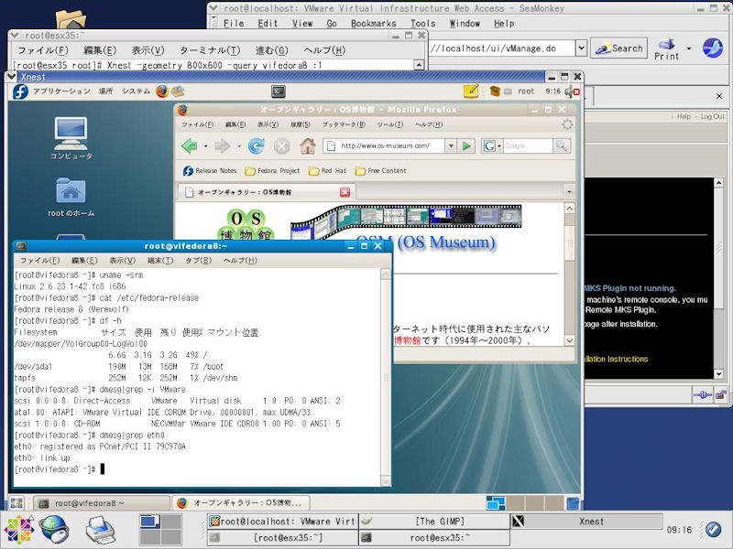This screenshot has width=733, height=549.
Task: Open the Xnest window menu arrow
Action: pyautogui.click(x=12, y=77)
